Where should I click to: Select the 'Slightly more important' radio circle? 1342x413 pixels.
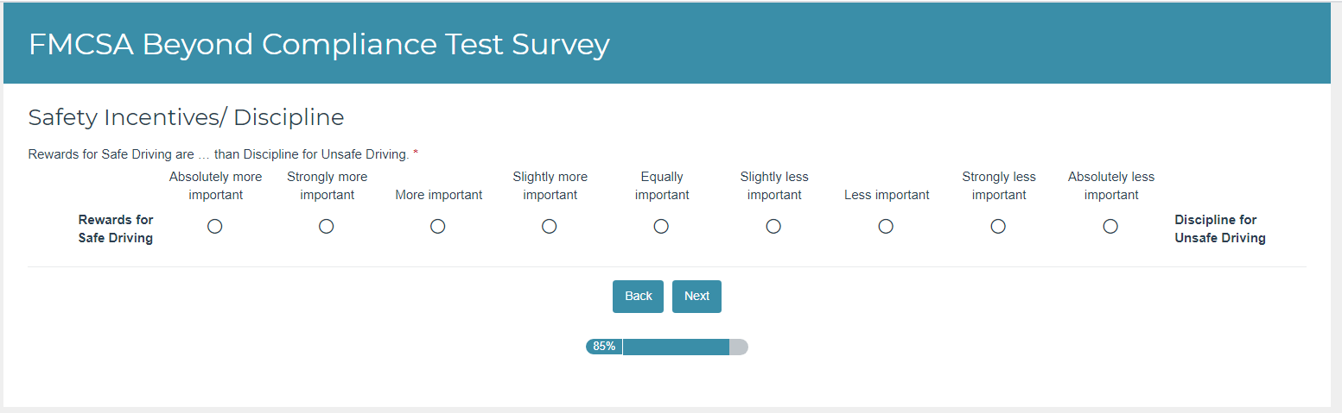(x=550, y=226)
